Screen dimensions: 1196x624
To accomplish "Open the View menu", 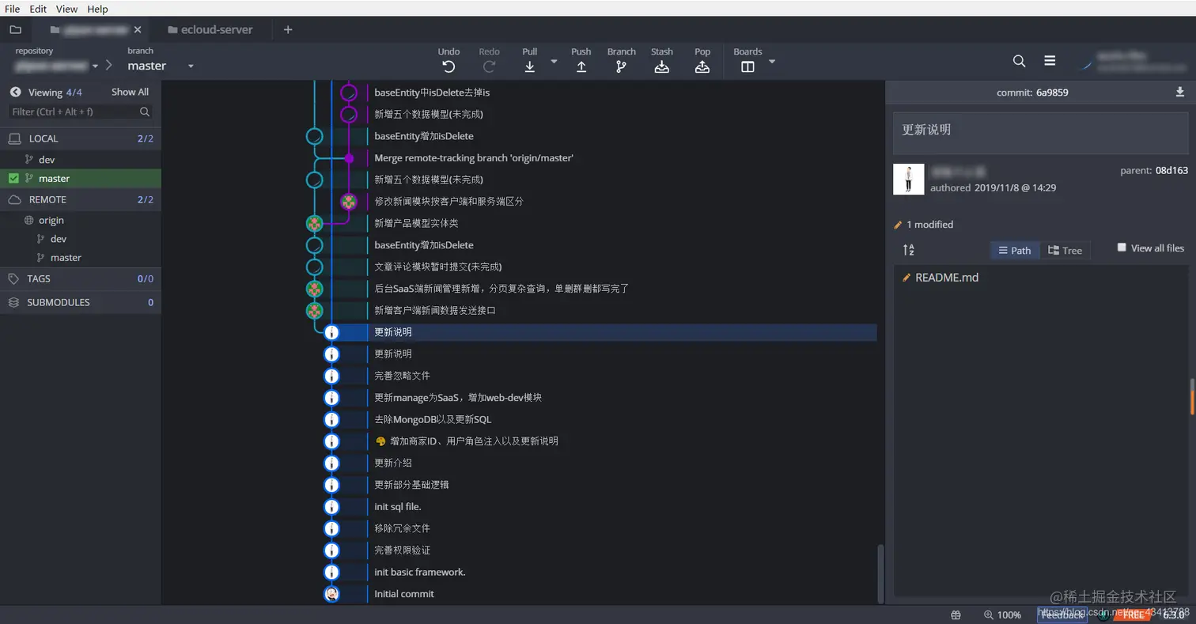I will coord(66,9).
